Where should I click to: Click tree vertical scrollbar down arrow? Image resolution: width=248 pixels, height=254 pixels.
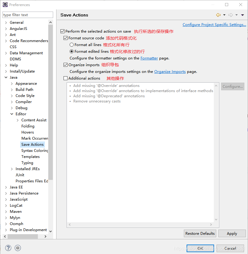51,231
